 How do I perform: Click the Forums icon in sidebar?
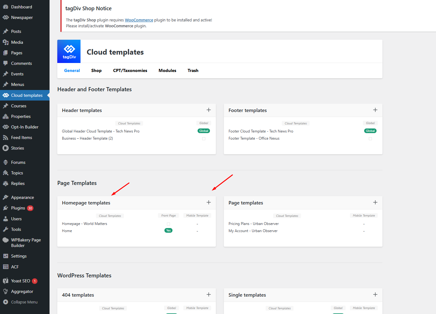point(6,162)
